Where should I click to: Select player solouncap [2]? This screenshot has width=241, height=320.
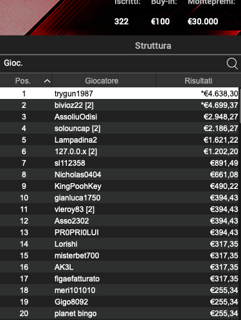[119, 128]
